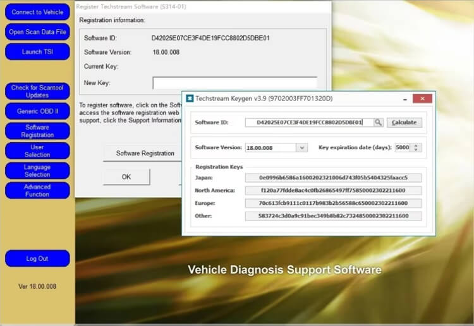
Task: Click the Register Techstream Software title bar
Action: 203,7
